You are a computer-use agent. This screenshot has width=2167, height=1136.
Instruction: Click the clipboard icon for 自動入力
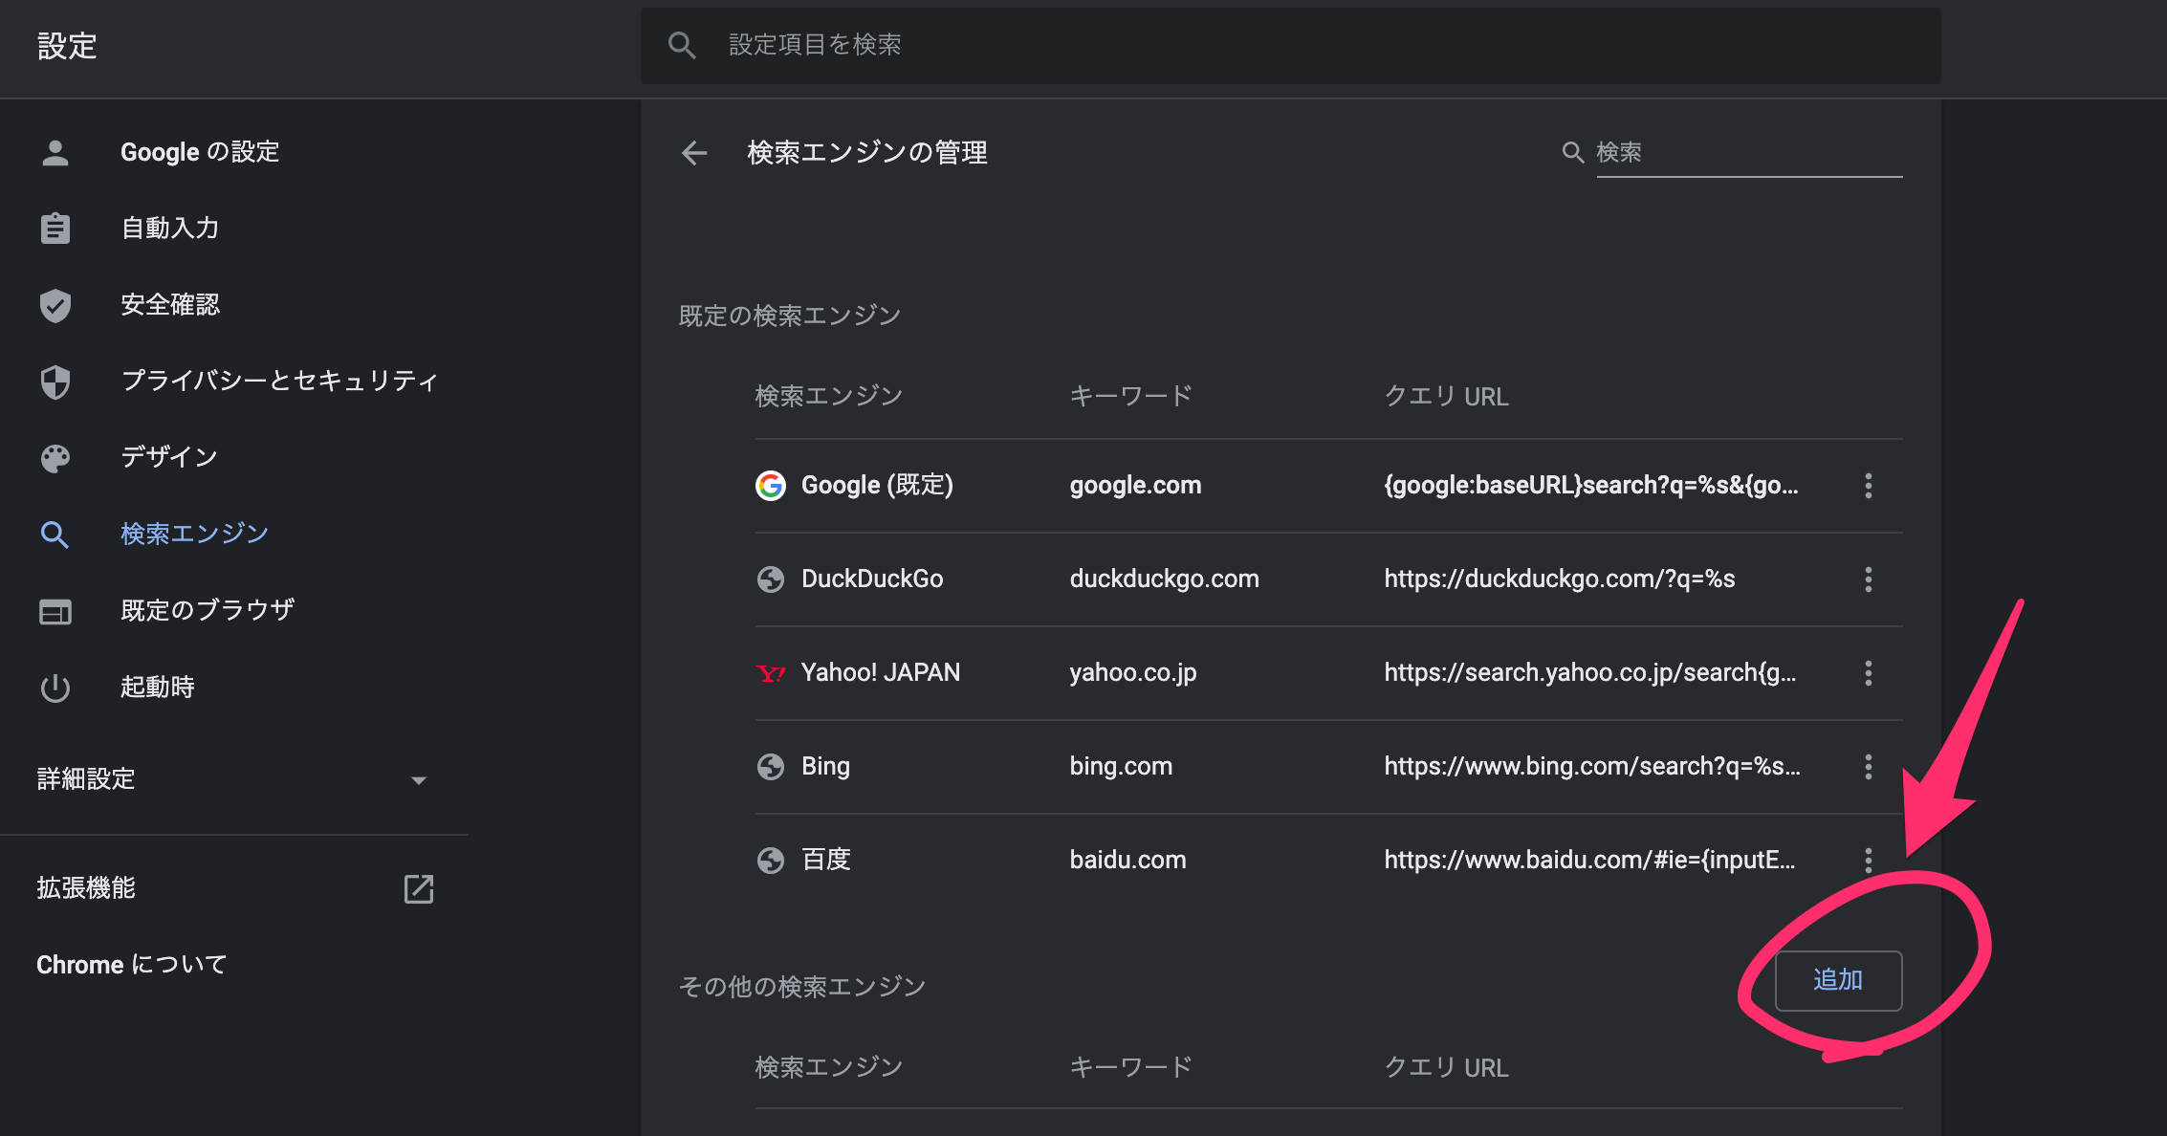point(55,229)
